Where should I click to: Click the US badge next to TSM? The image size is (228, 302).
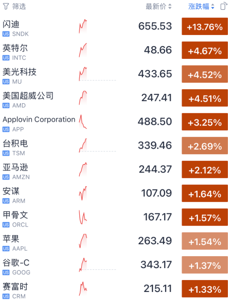click(x=6, y=153)
